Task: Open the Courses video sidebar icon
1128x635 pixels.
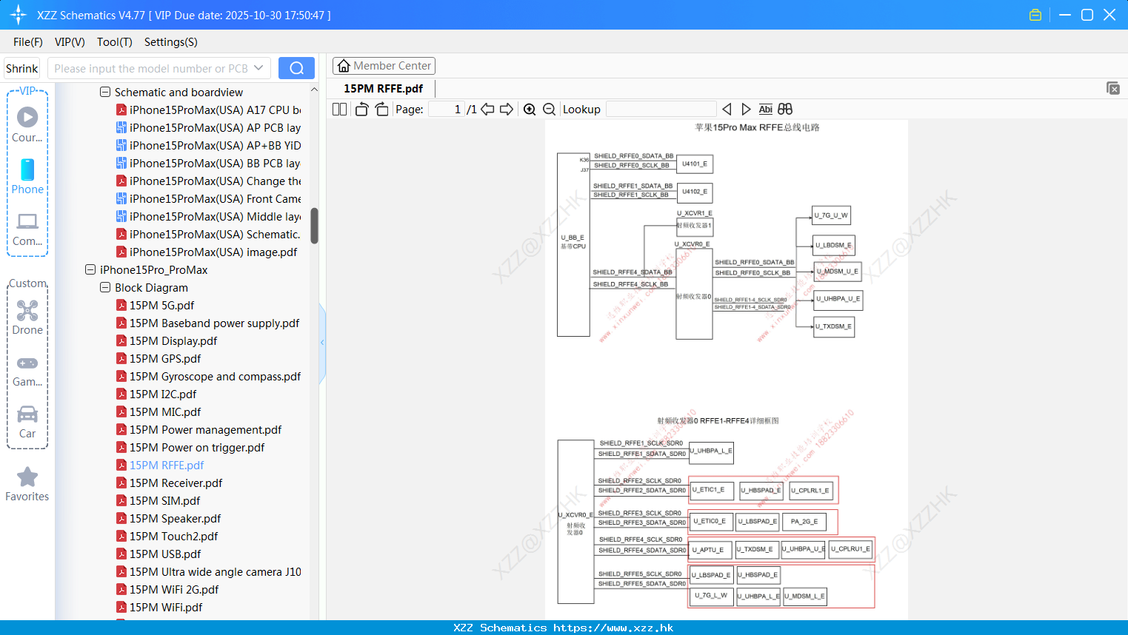Action: 27,124
